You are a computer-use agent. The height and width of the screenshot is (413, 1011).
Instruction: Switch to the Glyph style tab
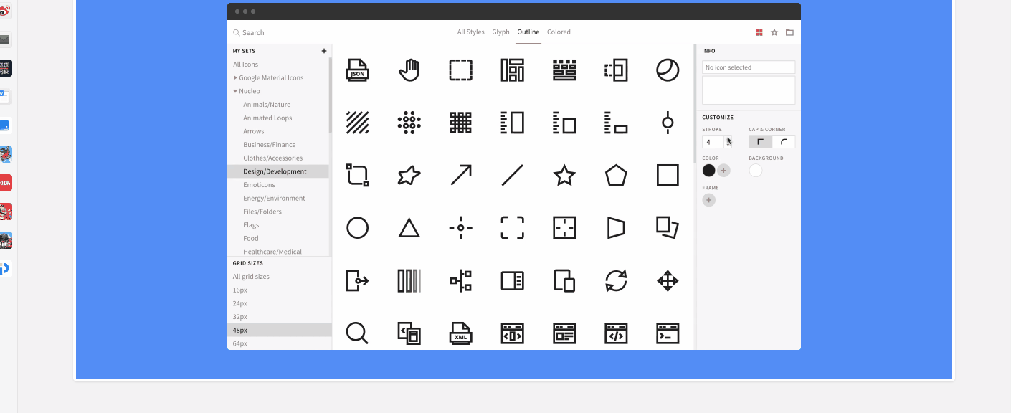[x=500, y=32]
